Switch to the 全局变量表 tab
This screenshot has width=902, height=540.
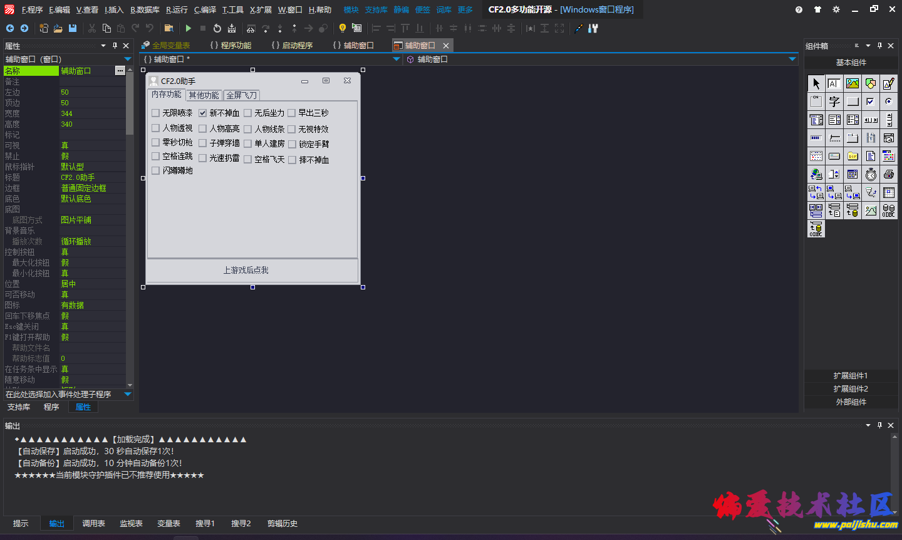tap(170, 46)
